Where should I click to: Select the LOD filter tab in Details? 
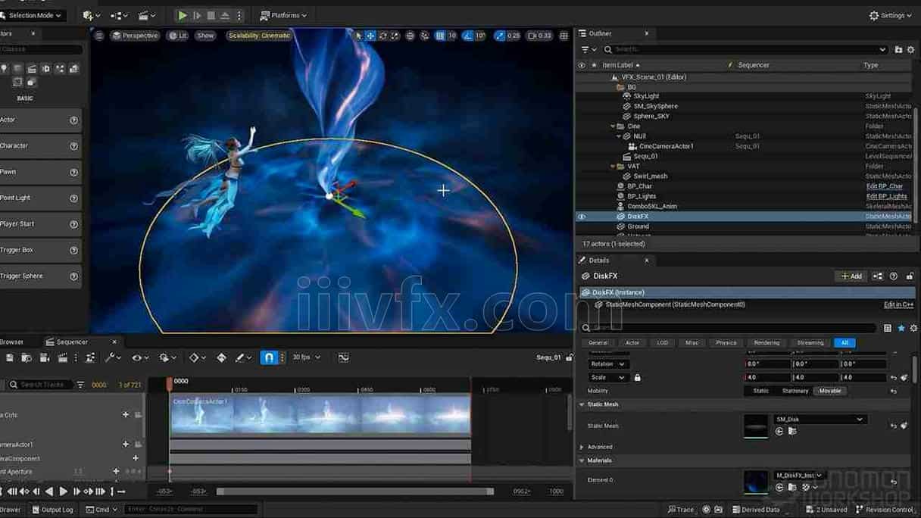(x=663, y=343)
